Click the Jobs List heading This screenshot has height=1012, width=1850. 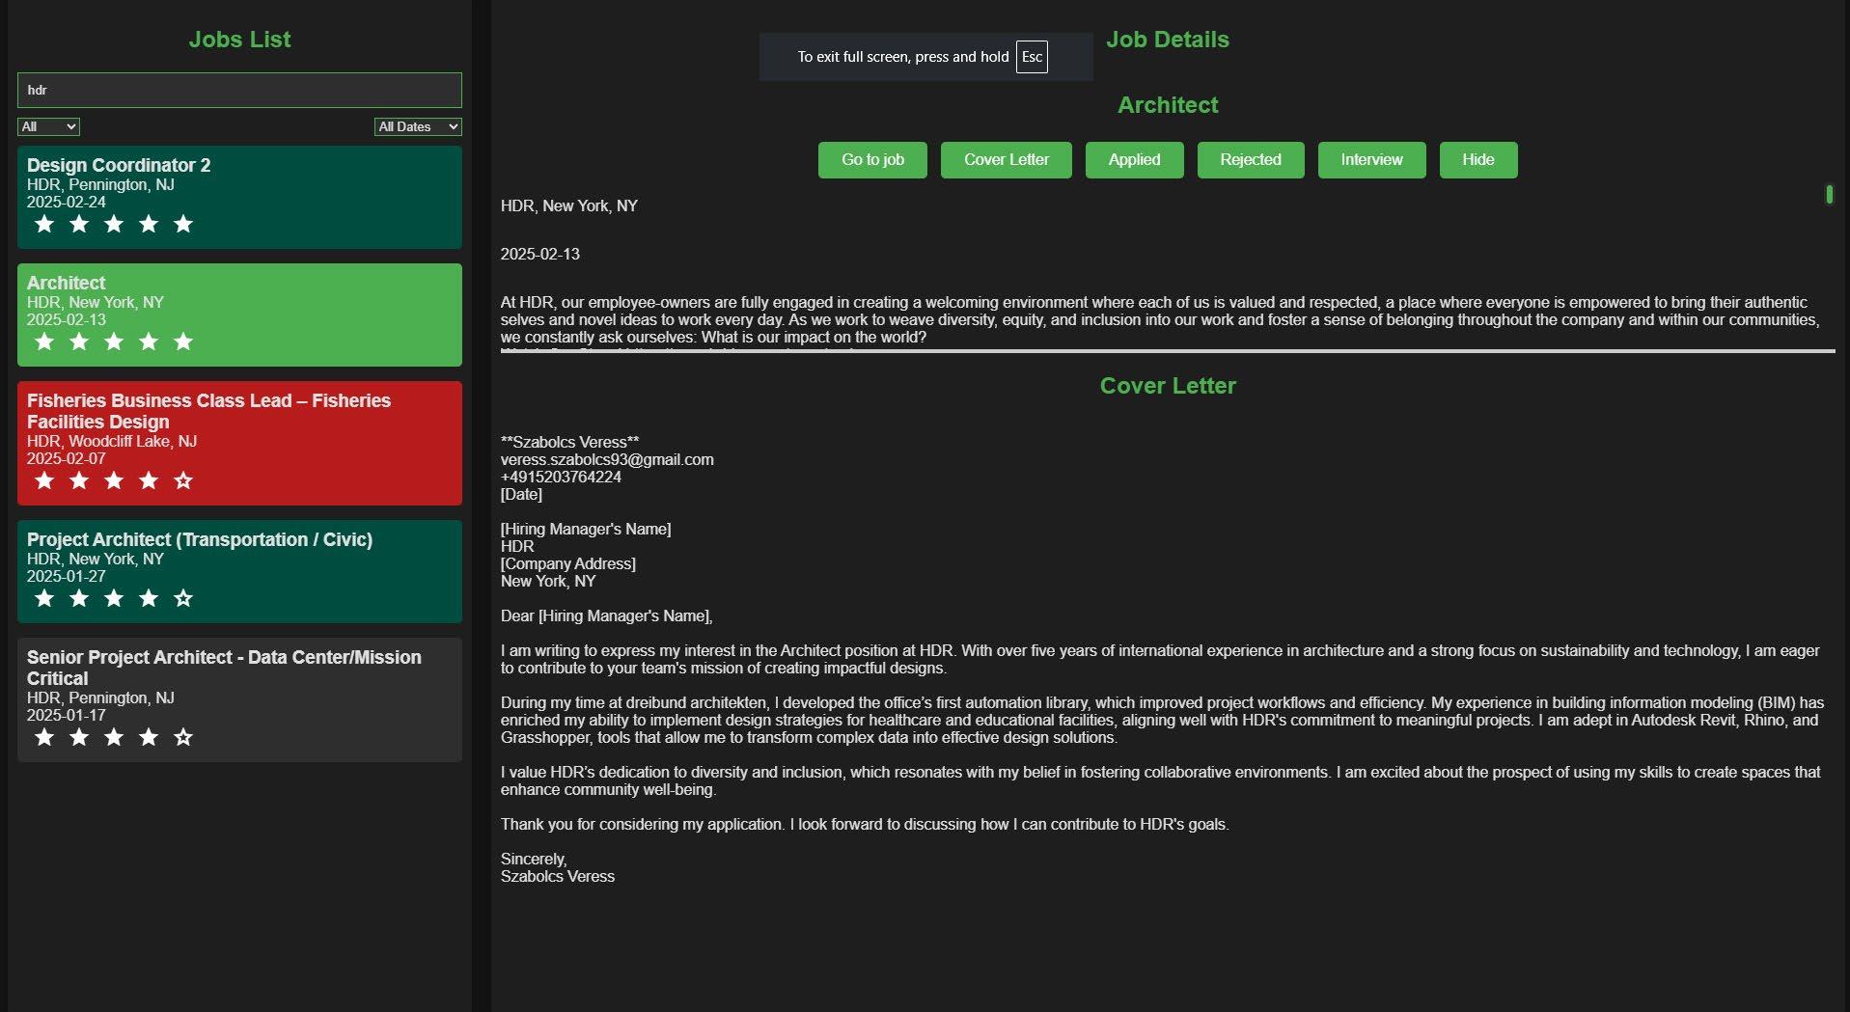click(x=239, y=40)
